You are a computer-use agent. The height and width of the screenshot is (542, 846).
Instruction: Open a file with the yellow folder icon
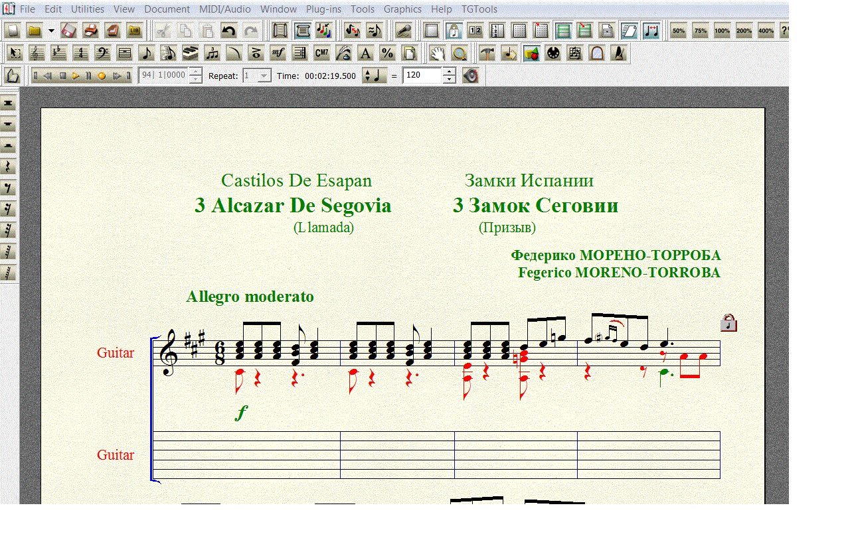[34, 31]
